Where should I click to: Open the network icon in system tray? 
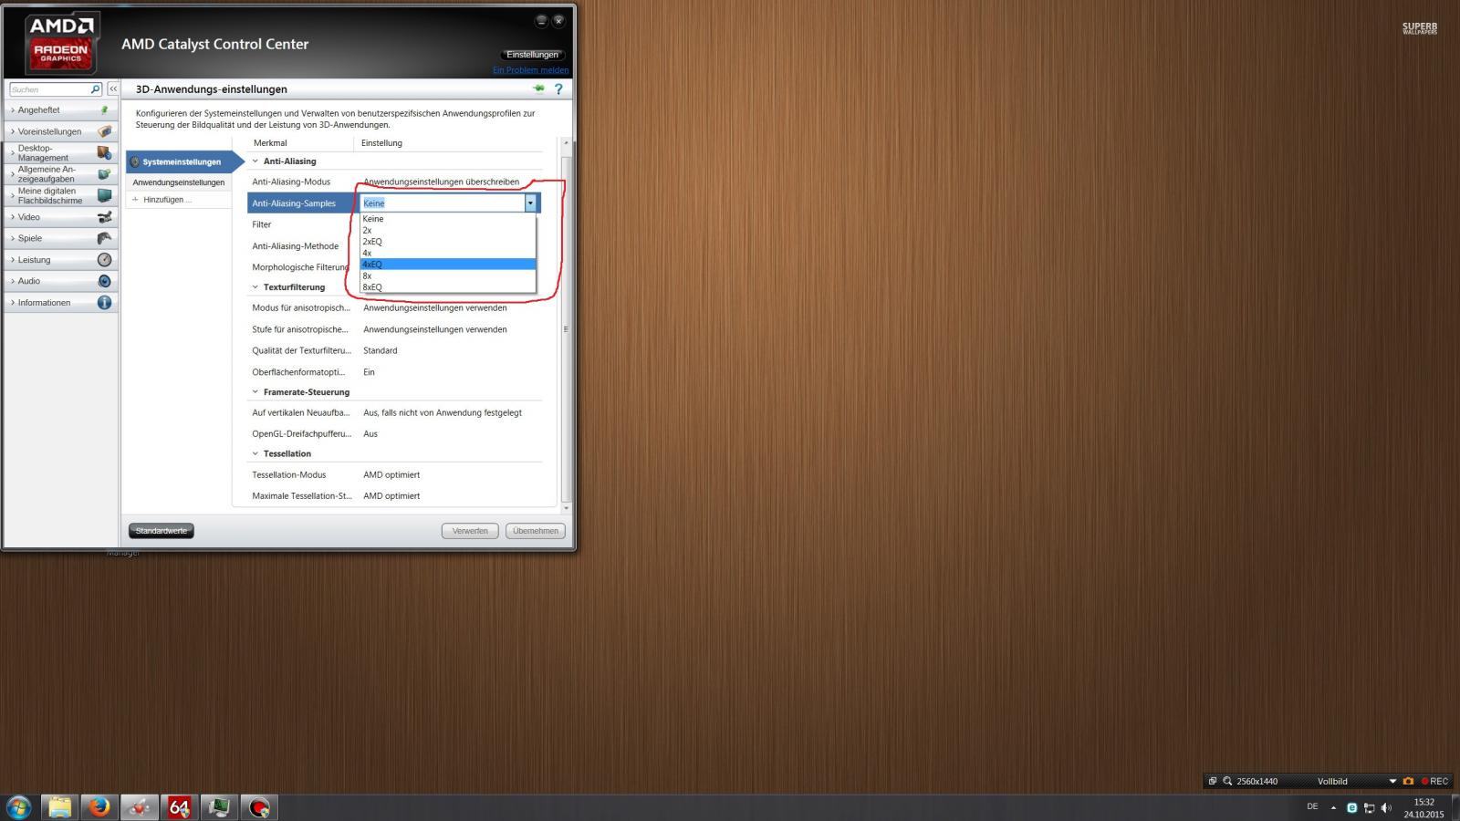coord(1369,808)
